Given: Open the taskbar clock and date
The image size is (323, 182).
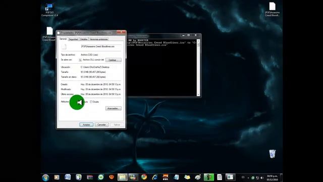Looking at the screenshot, I should tap(273, 177).
